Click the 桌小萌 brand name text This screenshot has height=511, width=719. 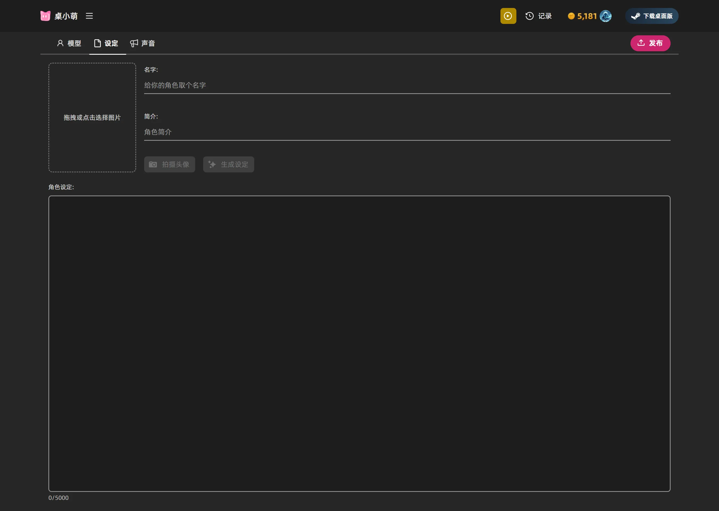click(66, 16)
